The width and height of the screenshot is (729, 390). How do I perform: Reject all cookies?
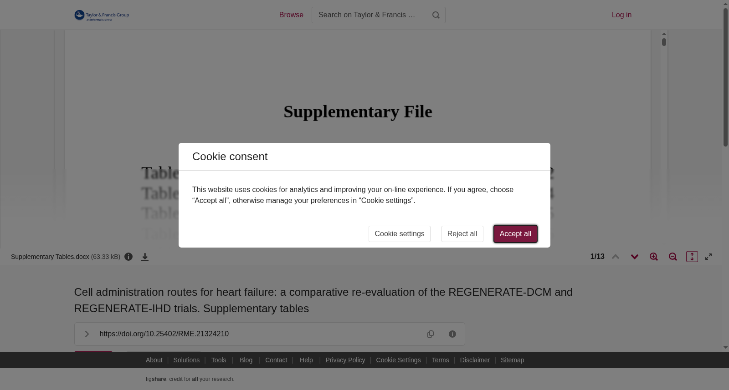pos(462,234)
